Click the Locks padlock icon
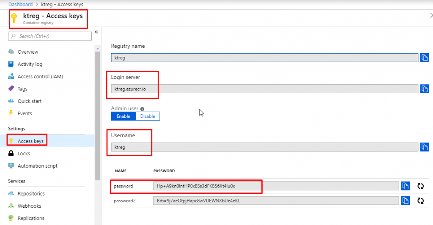 tap(11, 153)
